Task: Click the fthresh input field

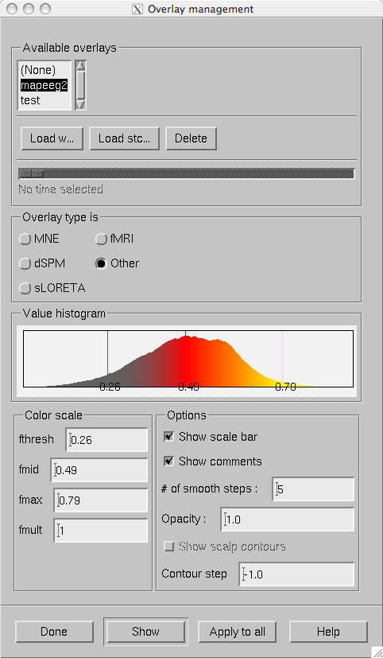Action: coord(106,440)
